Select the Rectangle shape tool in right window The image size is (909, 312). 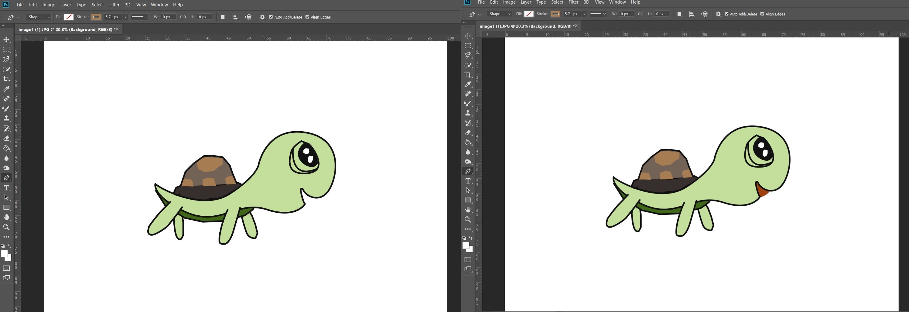[468, 200]
